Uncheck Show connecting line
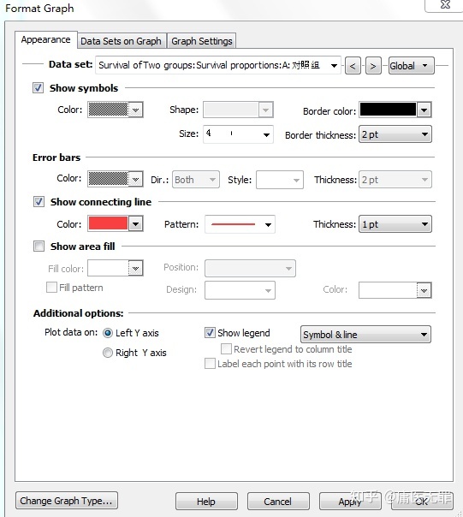This screenshot has height=517, width=463. pos(39,201)
